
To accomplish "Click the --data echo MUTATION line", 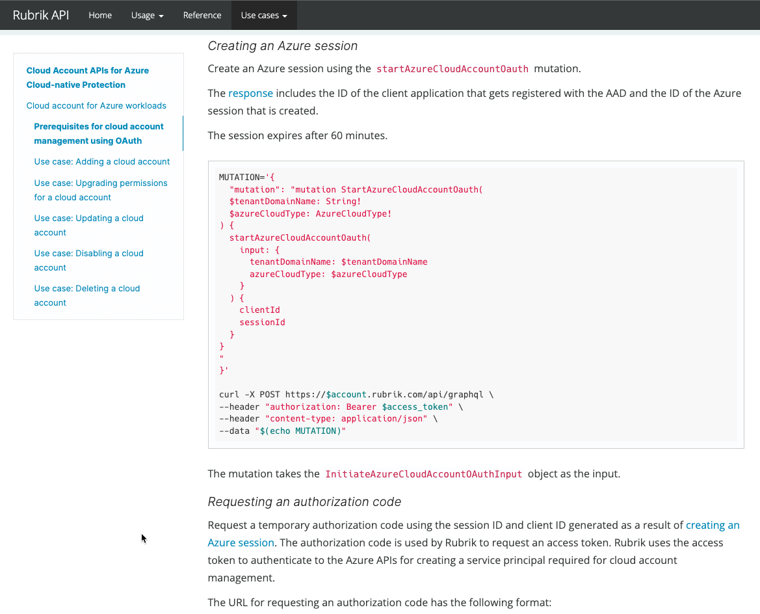I will coord(283,431).
